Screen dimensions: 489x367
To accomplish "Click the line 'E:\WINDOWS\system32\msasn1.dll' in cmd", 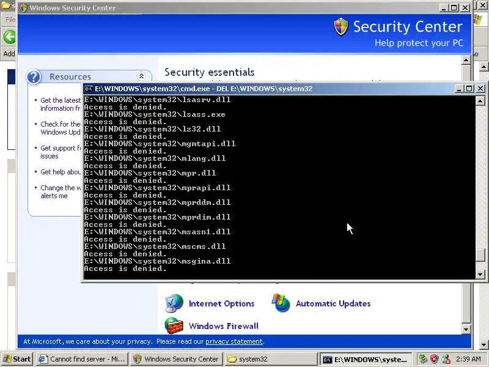I will coord(157,232).
